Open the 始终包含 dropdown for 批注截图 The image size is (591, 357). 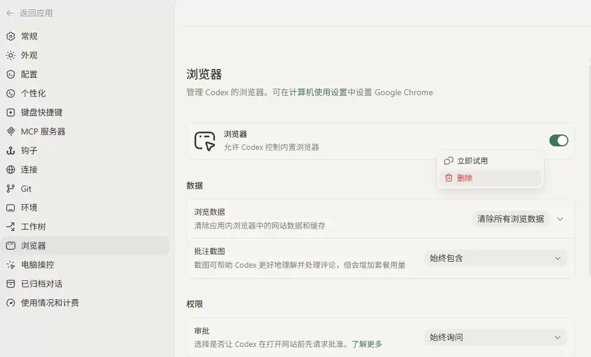[x=495, y=258]
